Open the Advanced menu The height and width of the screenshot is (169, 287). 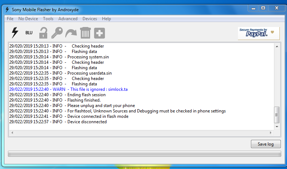[68, 19]
